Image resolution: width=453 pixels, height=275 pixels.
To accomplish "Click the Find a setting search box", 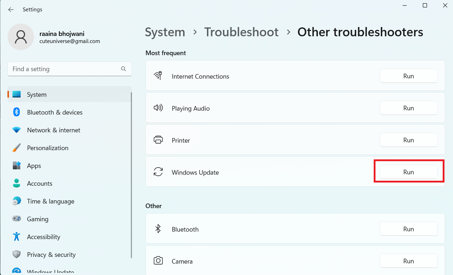I will coord(64,69).
